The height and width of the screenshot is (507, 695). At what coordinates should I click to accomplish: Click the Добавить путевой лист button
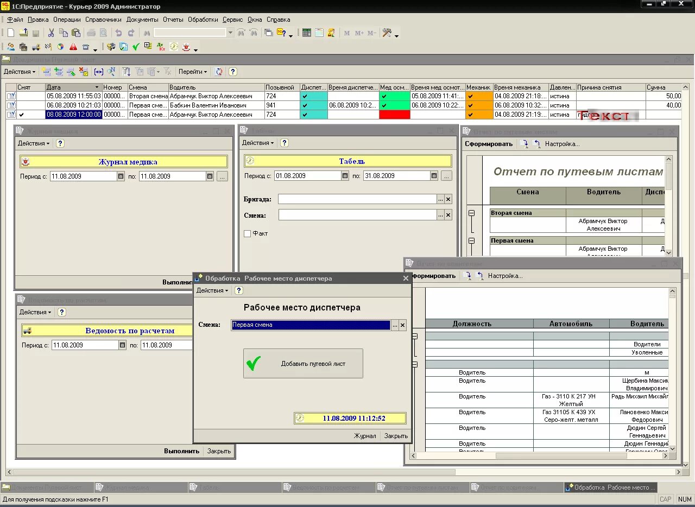[x=303, y=364]
